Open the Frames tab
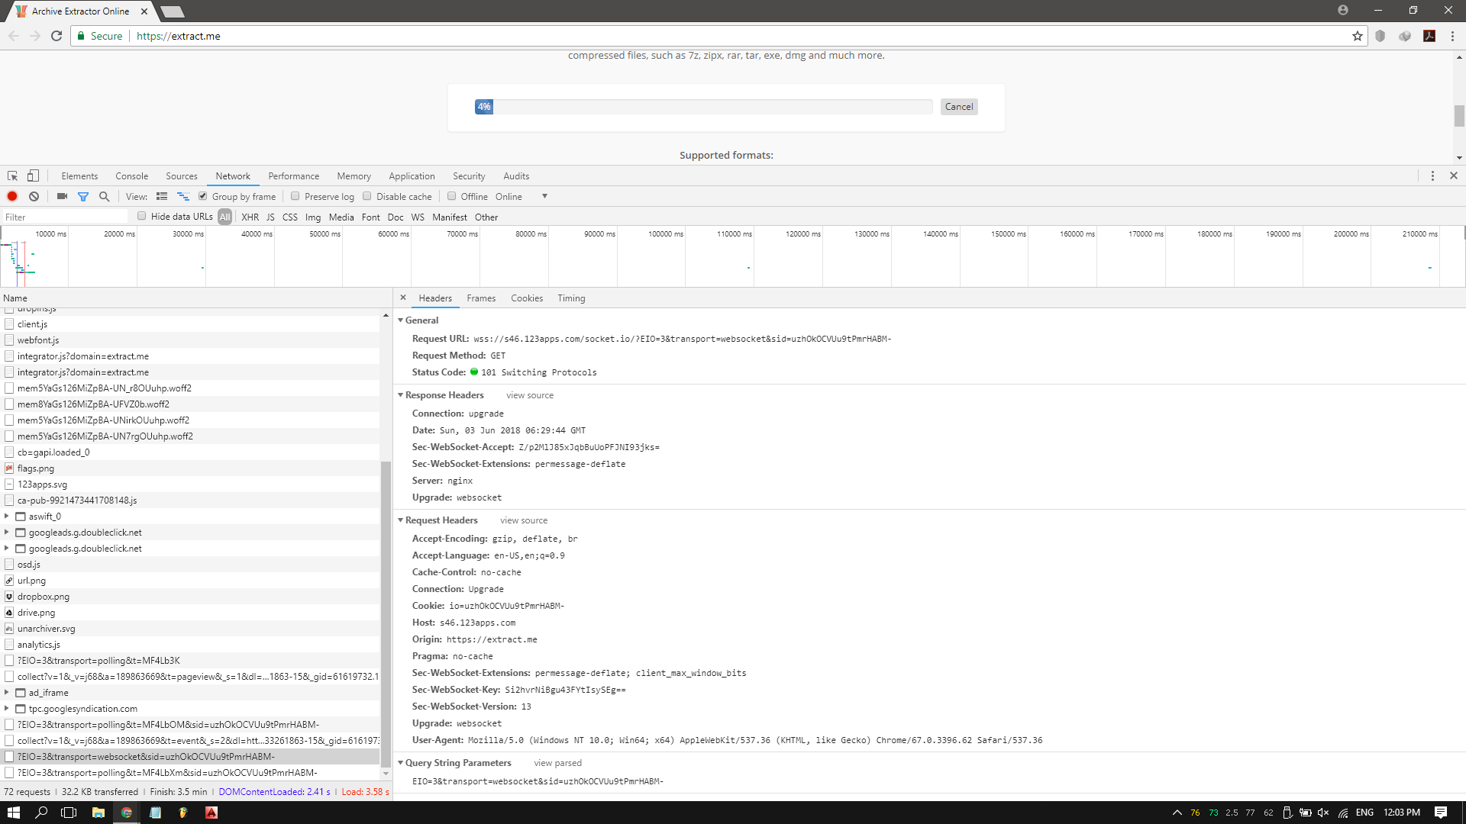The width and height of the screenshot is (1466, 824). click(481, 298)
